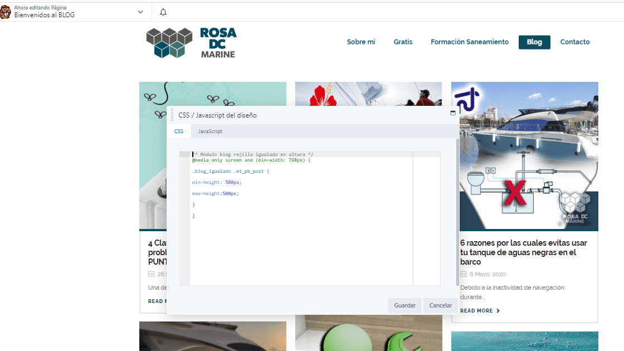Viewport: 624px width, 351px height.
Task: Click the 'Bienvenidos al BLOG' page title
Action: pyautogui.click(x=44, y=15)
